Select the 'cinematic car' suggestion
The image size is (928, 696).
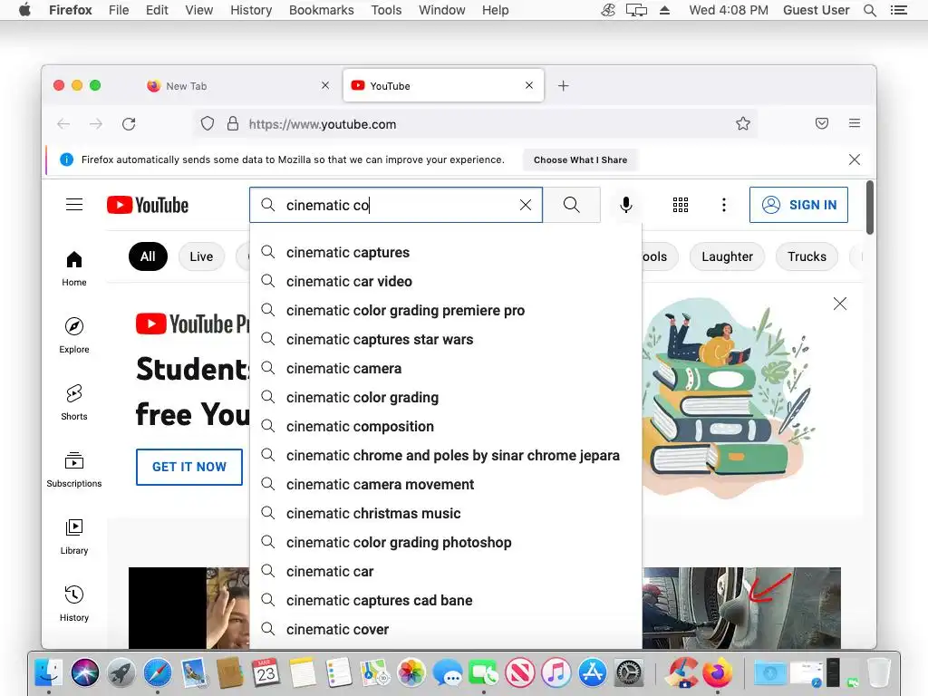pos(446,571)
